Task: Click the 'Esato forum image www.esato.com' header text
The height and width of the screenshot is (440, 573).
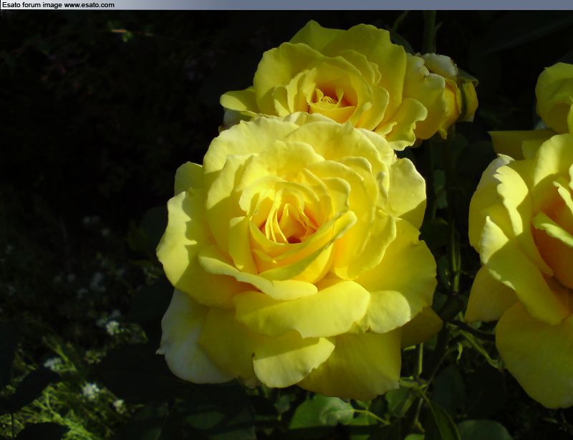Action: pyautogui.click(x=58, y=5)
